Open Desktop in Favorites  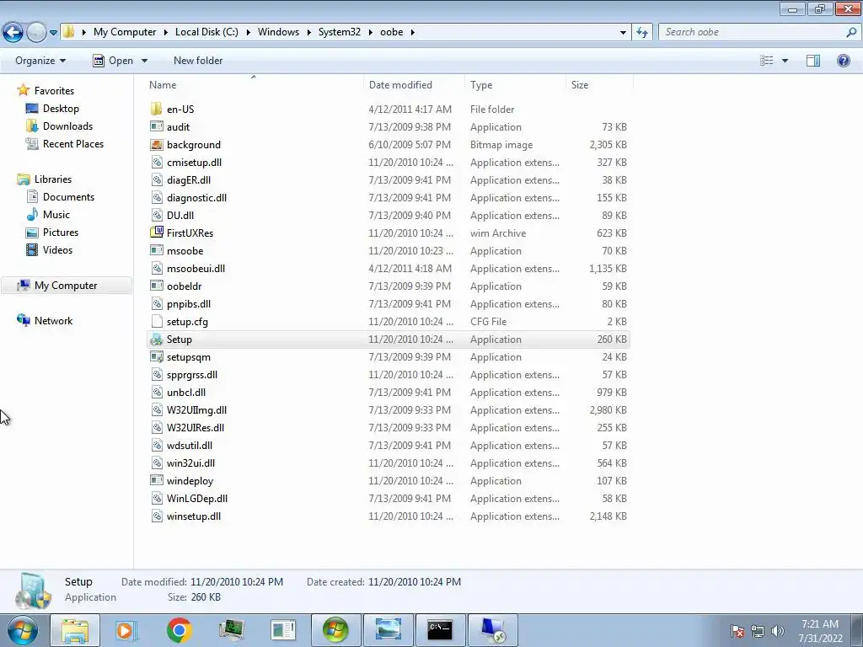point(61,109)
